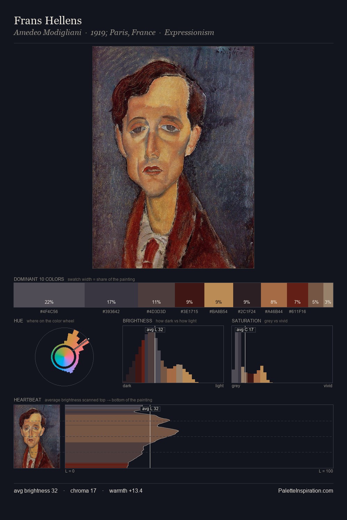Click the hue color wheel

(x=64, y=357)
